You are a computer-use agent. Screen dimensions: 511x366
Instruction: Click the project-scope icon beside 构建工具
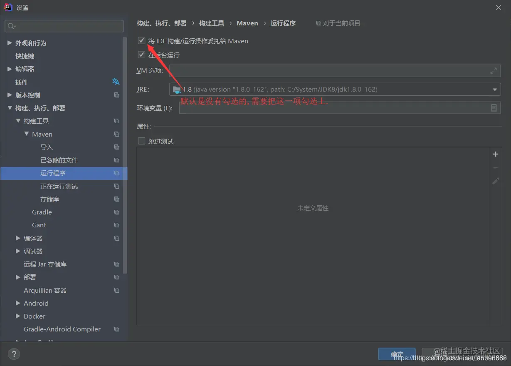click(x=116, y=121)
